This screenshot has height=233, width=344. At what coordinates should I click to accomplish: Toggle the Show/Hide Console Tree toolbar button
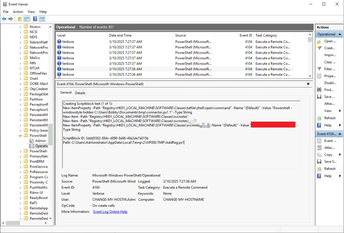tap(27, 19)
